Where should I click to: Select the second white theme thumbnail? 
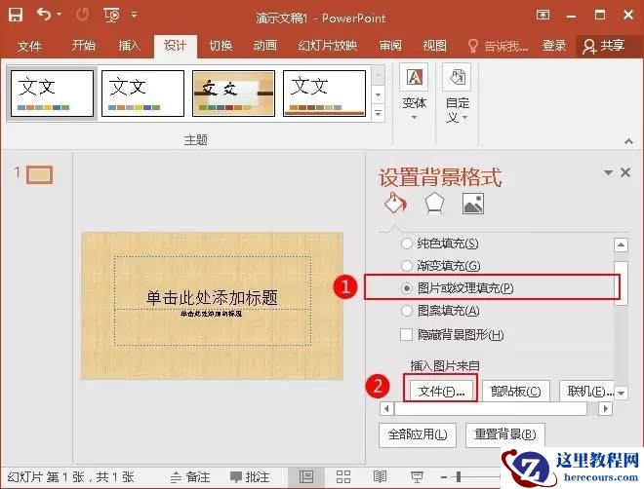[142, 94]
